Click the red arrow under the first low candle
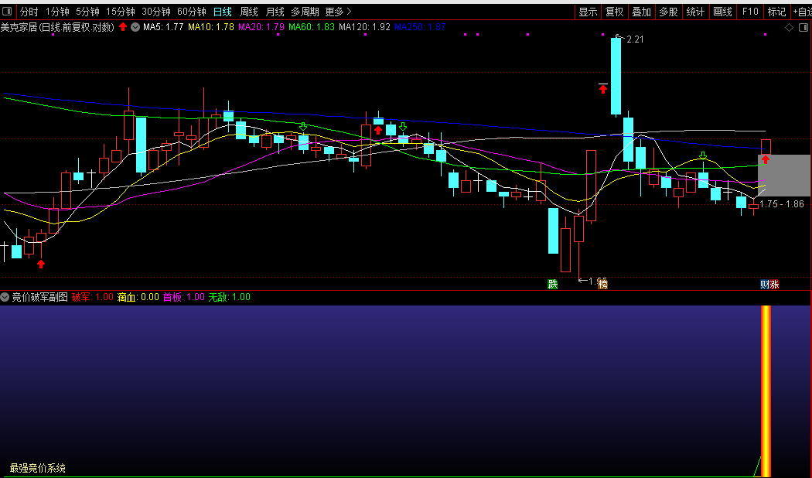Screen dimensions: 812x478 (41, 264)
